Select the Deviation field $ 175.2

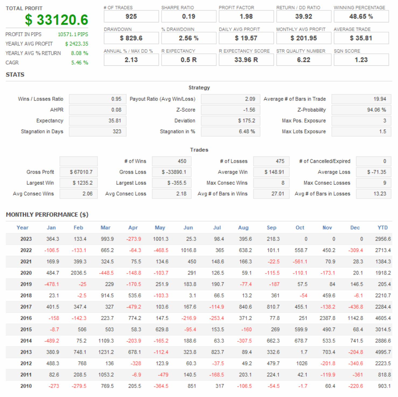click(x=231, y=121)
